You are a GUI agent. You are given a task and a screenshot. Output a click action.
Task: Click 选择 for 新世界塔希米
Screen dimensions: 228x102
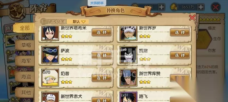pos(102,32)
